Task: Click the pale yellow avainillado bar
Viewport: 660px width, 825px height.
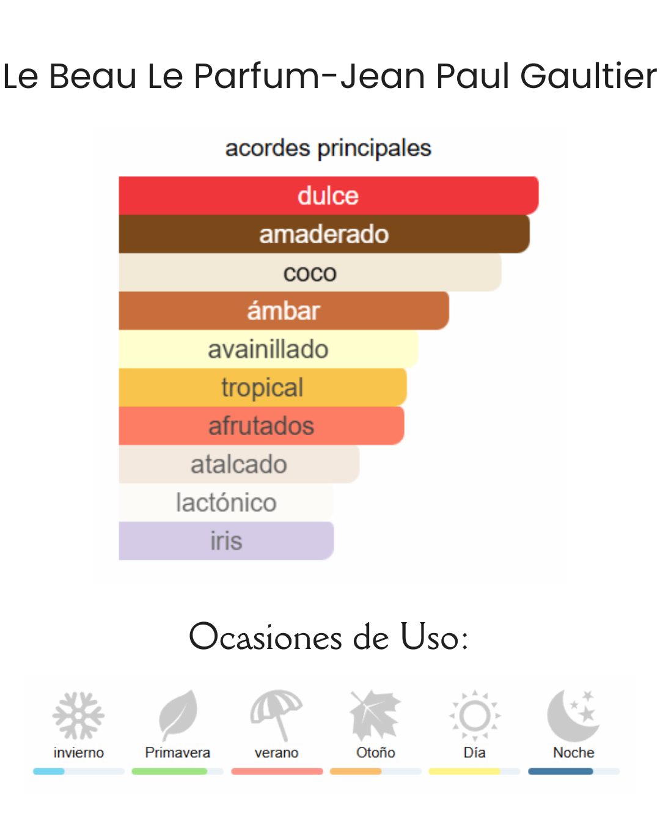Action: (x=268, y=349)
